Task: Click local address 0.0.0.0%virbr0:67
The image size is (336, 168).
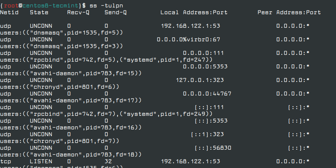Action: point(188,40)
